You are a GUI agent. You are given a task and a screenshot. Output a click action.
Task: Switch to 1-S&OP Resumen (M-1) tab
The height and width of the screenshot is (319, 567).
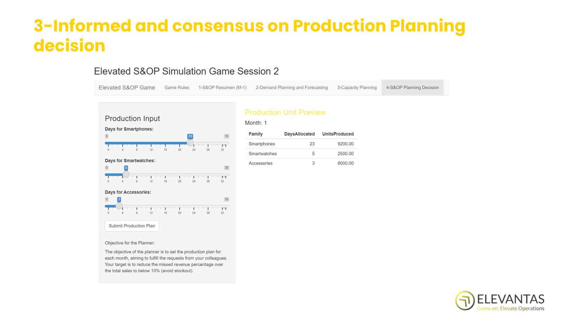point(222,88)
